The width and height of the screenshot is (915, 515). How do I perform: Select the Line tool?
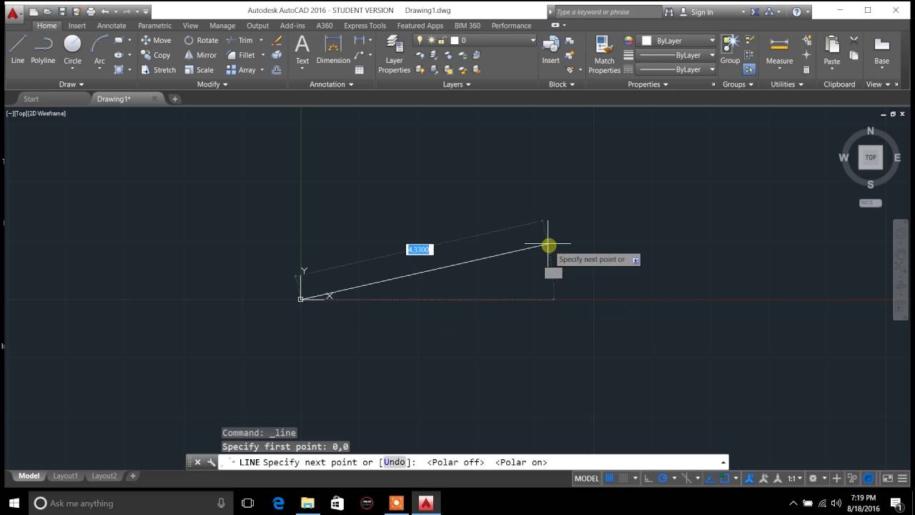tap(18, 50)
